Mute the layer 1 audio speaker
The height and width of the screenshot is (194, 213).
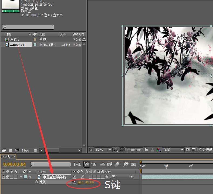pyautogui.click(x=7, y=177)
